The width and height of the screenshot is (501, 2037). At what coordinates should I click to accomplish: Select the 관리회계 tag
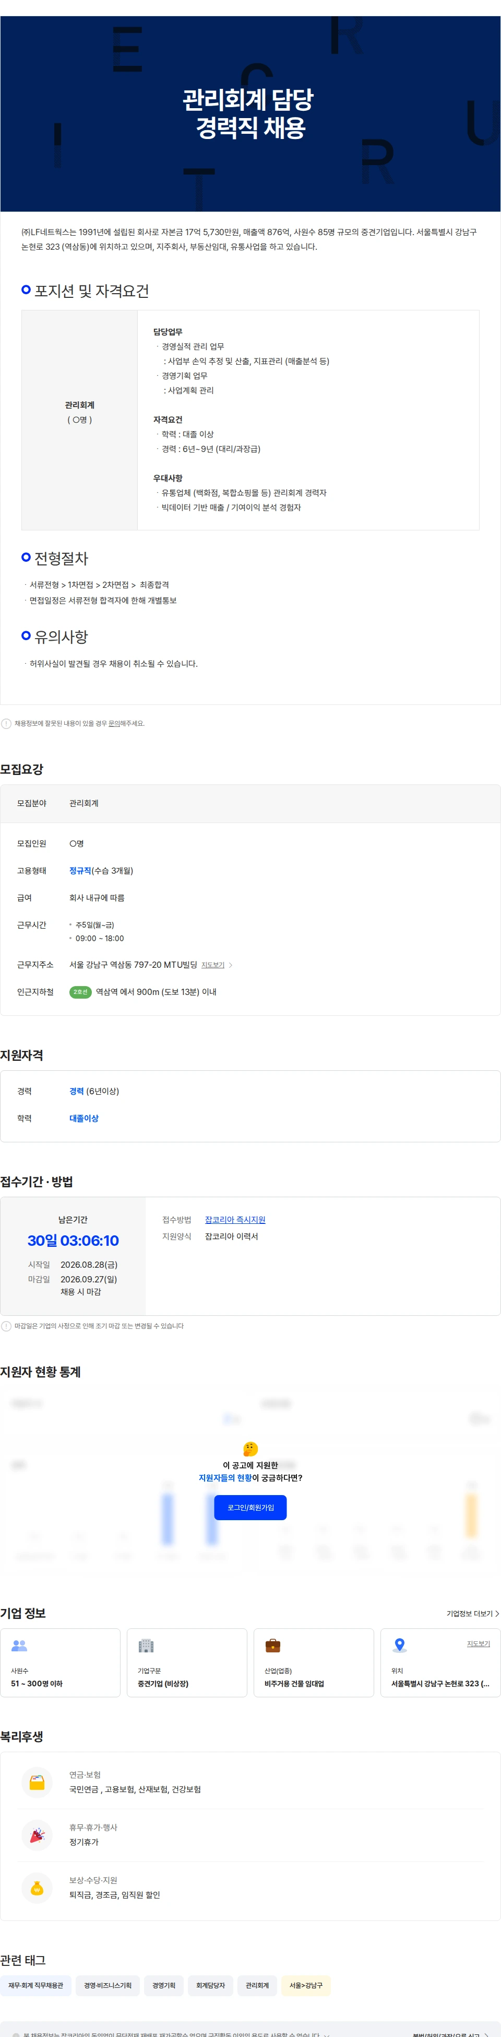tap(257, 1985)
